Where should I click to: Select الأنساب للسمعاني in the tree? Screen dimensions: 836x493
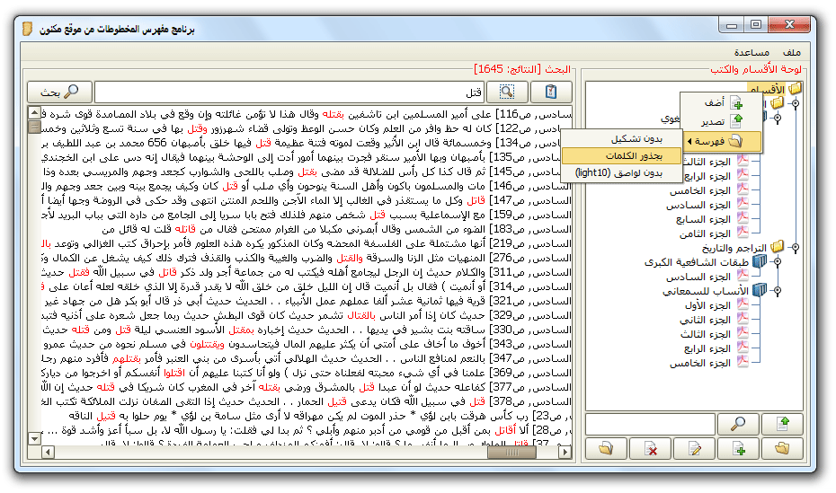706,291
